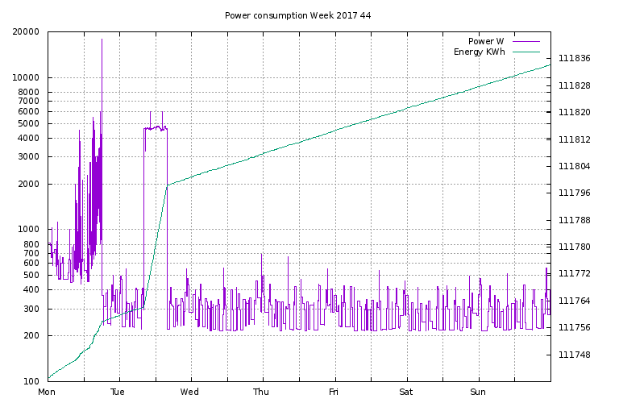The width and height of the screenshot is (619, 403).
Task: Click the 111836 right axis label
Action: coord(575,58)
